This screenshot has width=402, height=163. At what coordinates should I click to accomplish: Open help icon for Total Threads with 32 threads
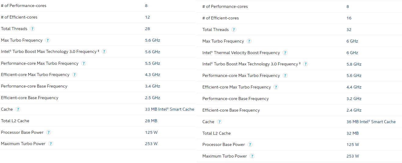[234, 30]
